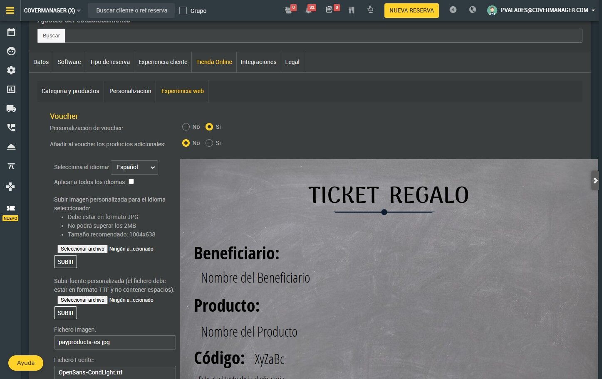Open settings gear in left sidebar
Viewport: 602px width, 379px height.
[x=11, y=70]
